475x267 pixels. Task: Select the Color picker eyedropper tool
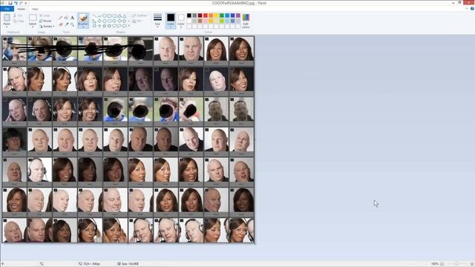[66, 24]
